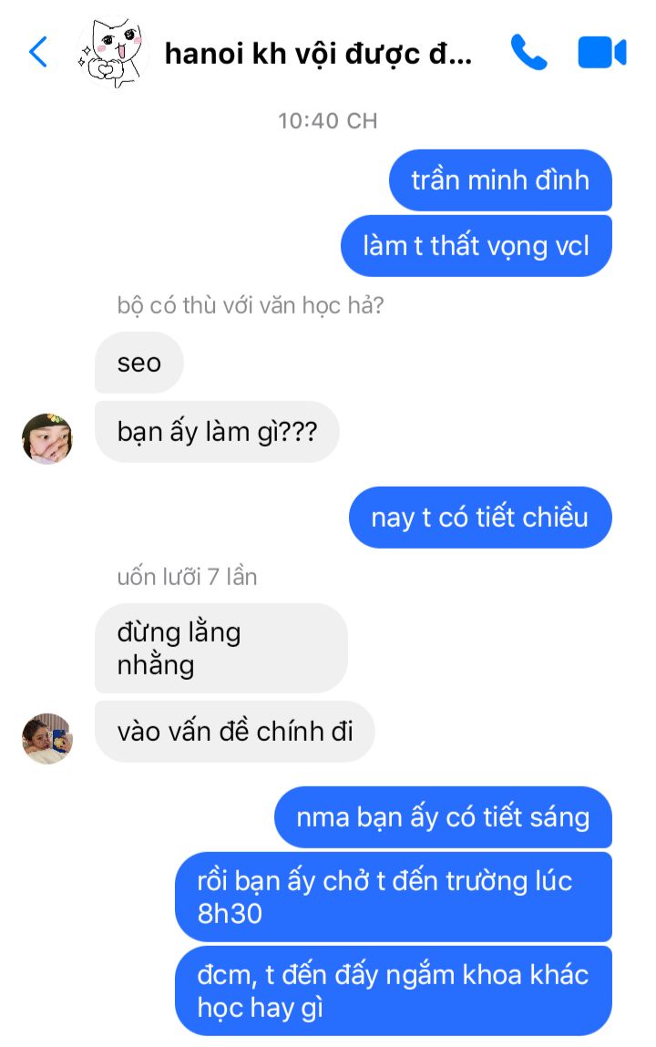This screenshot has width=656, height=1047.
Task: Tap the 'ngắm khoa khác học hay gì' message
Action: pyautogui.click(x=394, y=991)
